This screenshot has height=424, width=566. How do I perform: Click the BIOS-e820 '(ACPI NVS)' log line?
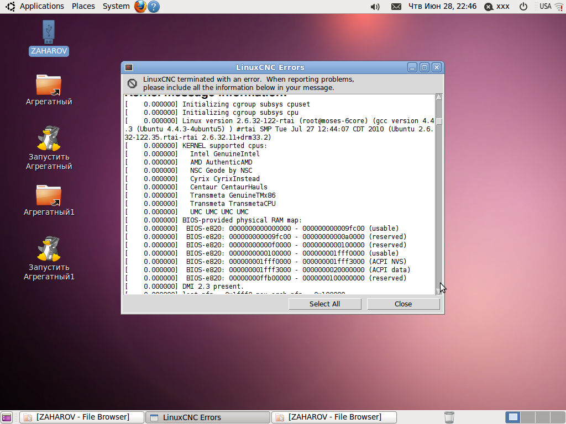coord(266,262)
